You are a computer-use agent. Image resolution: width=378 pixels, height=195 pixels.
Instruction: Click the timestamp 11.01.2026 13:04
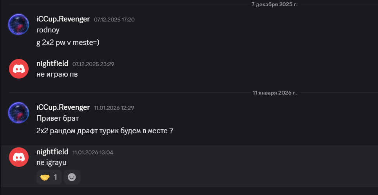(93, 152)
